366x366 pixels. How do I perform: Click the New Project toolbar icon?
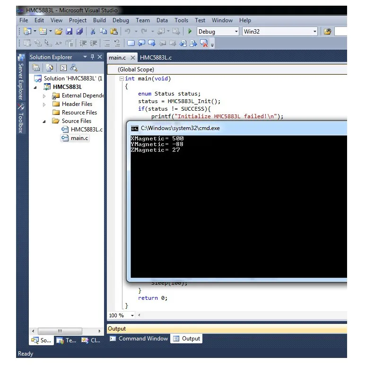27,31
